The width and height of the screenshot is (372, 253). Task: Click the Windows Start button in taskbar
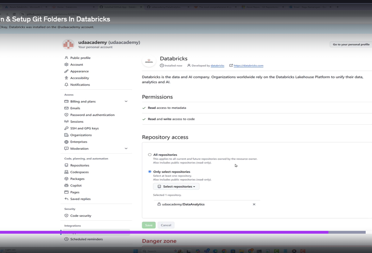tap(135, 251)
